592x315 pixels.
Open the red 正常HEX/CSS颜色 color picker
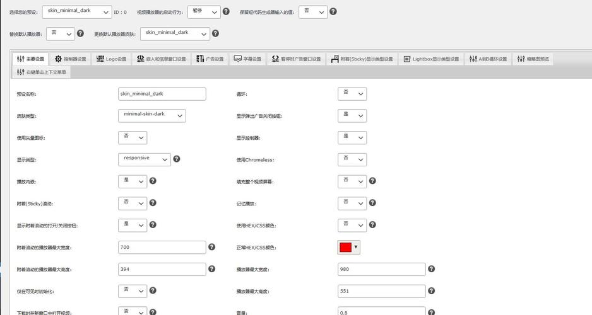pyautogui.click(x=349, y=248)
